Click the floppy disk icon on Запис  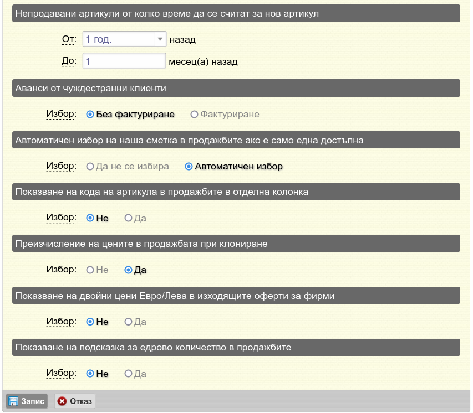point(13,401)
